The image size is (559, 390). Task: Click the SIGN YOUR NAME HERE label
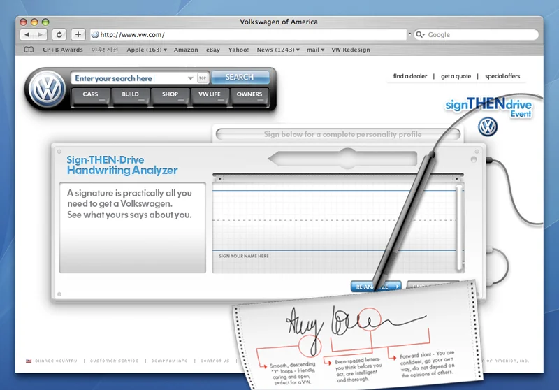click(x=244, y=256)
